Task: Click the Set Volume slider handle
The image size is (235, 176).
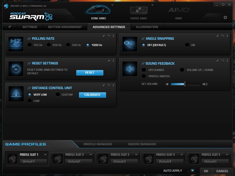Action: click(185, 84)
